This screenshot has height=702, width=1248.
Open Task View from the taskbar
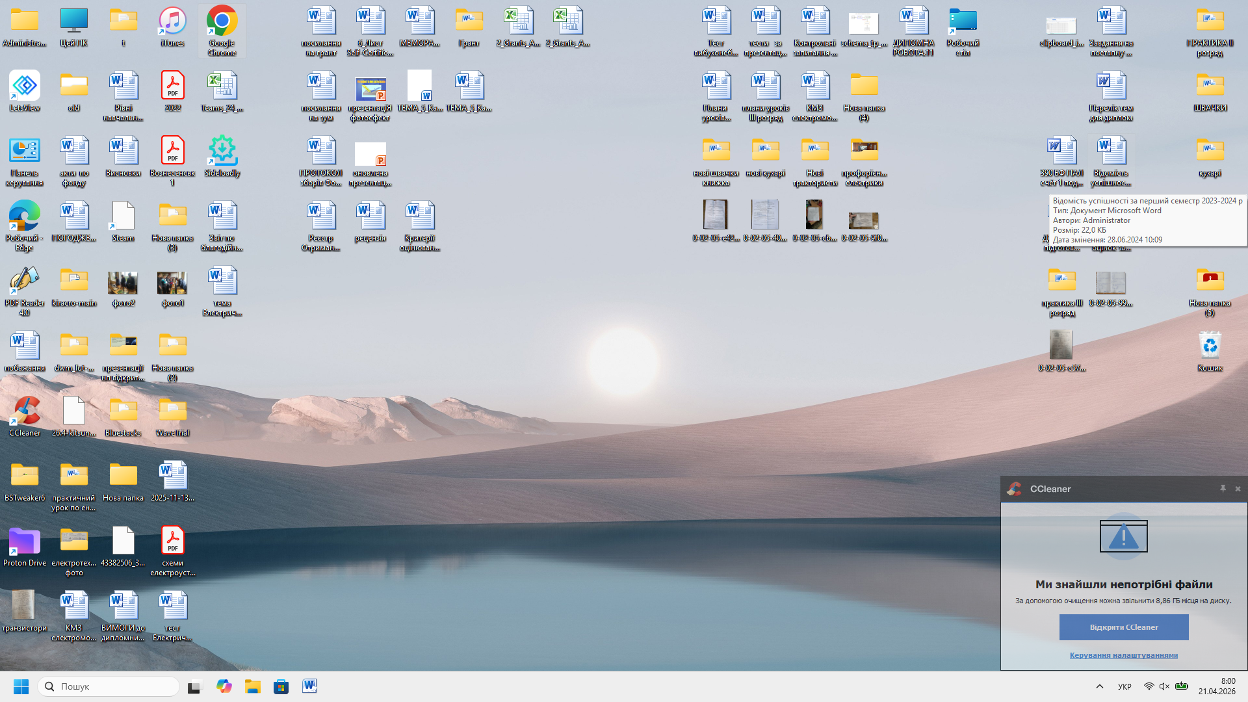194,686
